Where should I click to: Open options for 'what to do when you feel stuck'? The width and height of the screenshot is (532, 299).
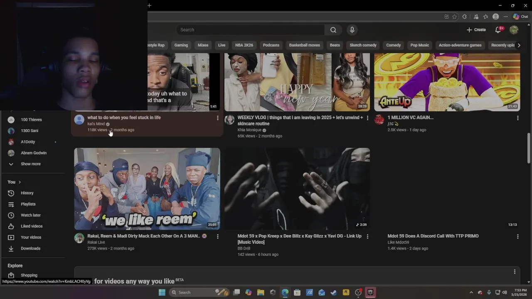(x=217, y=118)
